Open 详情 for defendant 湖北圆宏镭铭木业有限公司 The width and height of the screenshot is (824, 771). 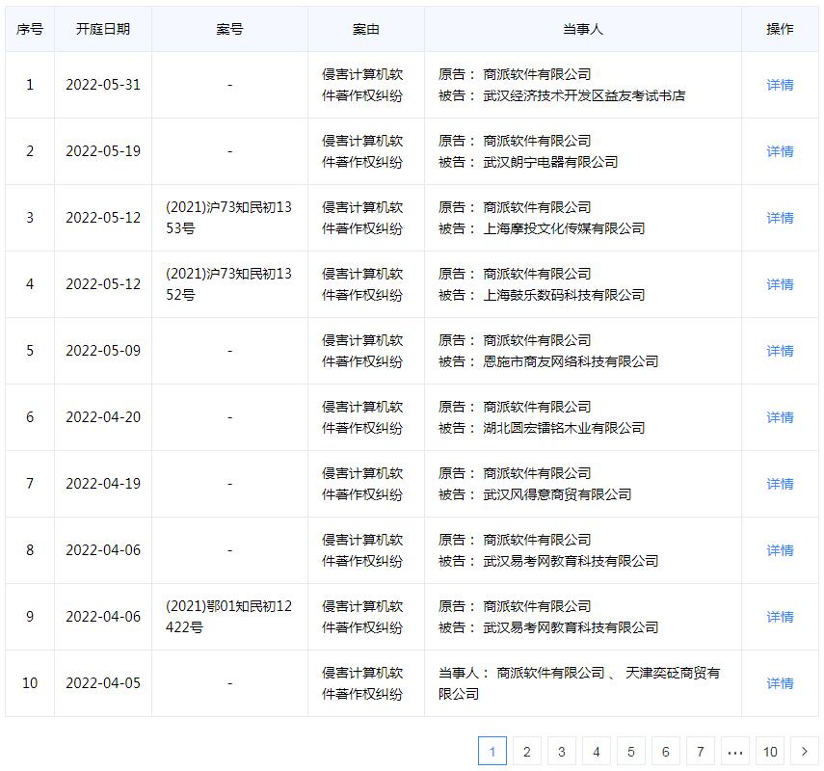[x=780, y=417]
